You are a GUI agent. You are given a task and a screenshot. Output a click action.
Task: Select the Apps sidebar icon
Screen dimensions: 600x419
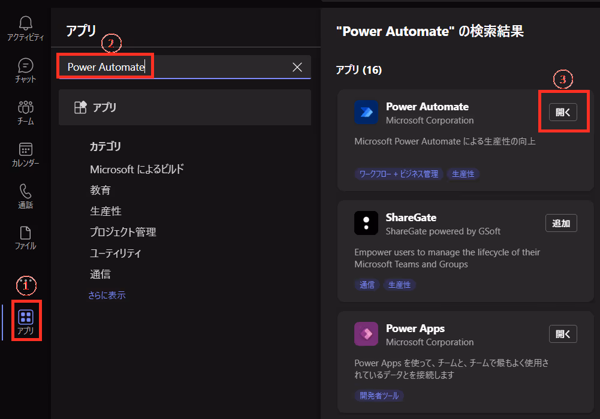click(x=26, y=321)
